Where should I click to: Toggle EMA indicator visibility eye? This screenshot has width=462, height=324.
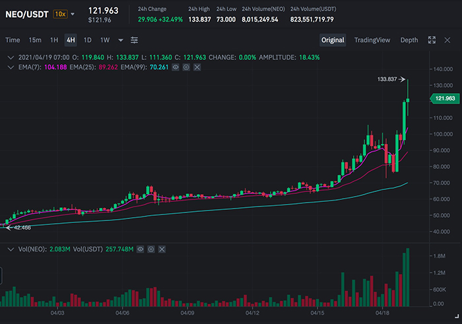[x=176, y=67]
